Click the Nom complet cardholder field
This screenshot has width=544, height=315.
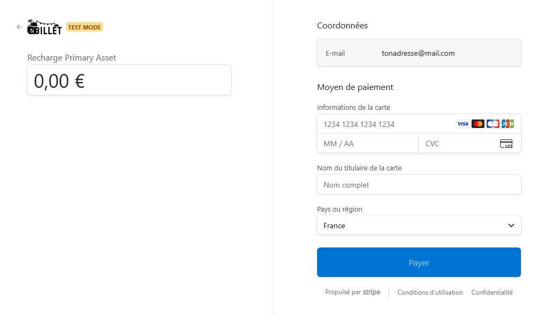(418, 185)
